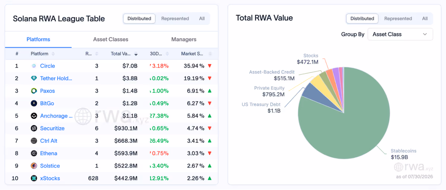Click the US Treasury Debt pie slice
Image resolution: width=446 pixels, height=190 pixels.
pos(310,91)
